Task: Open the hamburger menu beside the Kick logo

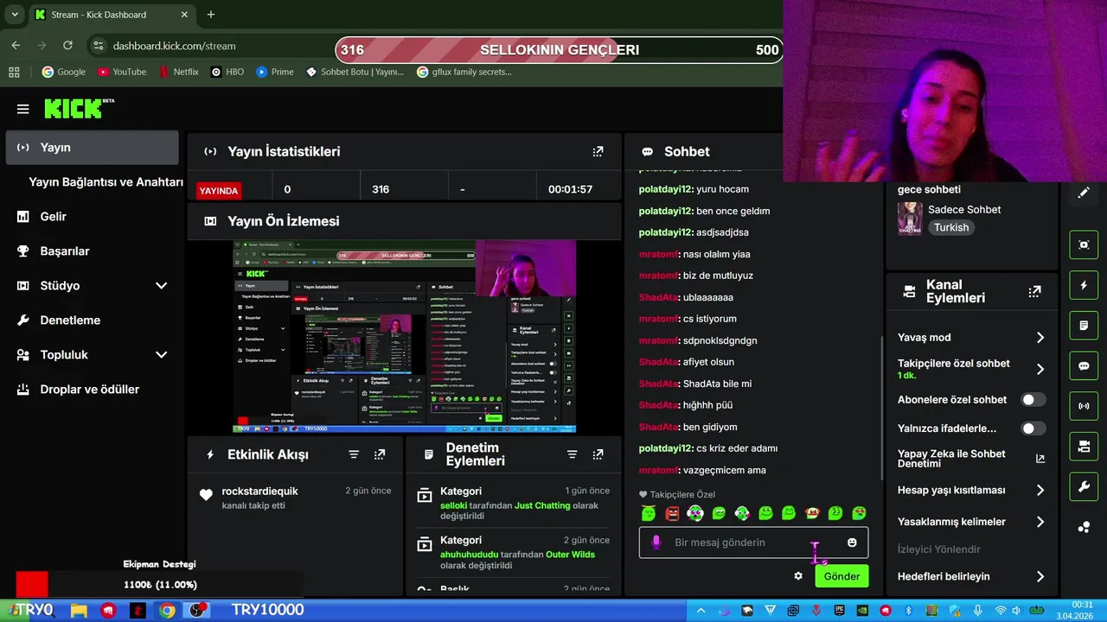Action: click(x=22, y=109)
